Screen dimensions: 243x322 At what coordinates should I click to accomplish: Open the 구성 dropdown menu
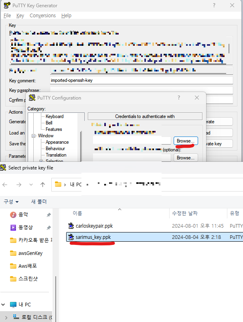point(11,202)
